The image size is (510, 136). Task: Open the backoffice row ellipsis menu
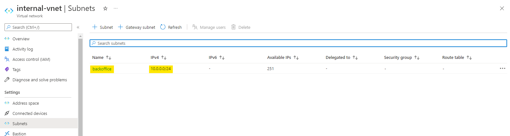click(502, 68)
